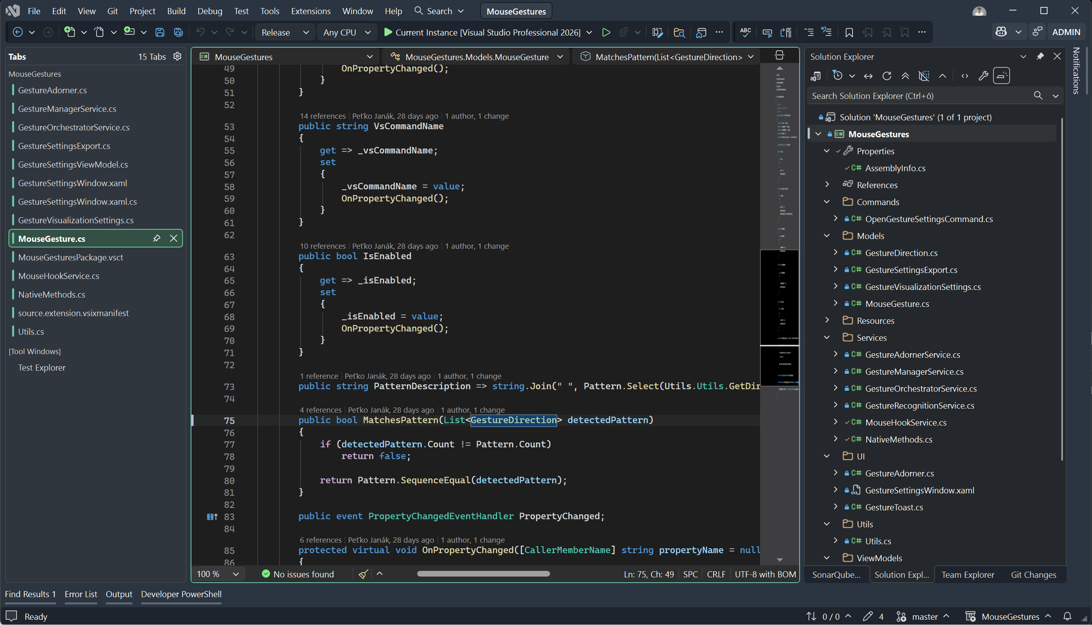Click the Save All icon
The image size is (1092, 625).
(178, 32)
